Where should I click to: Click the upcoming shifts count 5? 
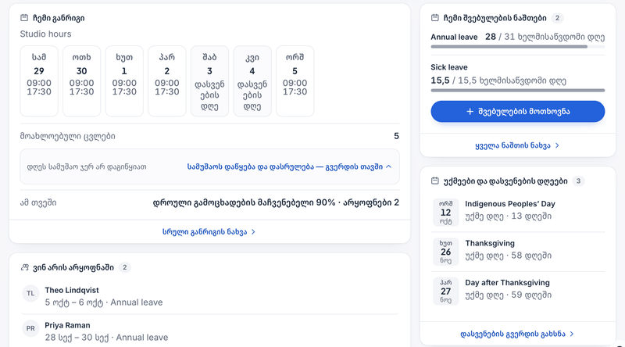[396, 137]
